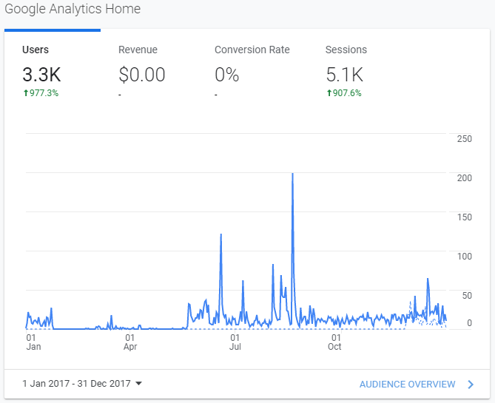Viewport: 495px width, 403px height.
Task: Click the 01 Jul axis label
Action: pos(235,342)
